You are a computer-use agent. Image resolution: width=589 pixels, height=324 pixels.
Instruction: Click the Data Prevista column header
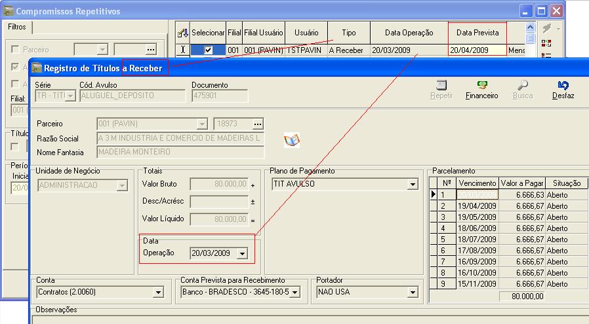477,32
